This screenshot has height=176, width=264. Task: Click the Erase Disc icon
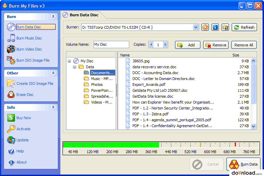(x=11, y=95)
